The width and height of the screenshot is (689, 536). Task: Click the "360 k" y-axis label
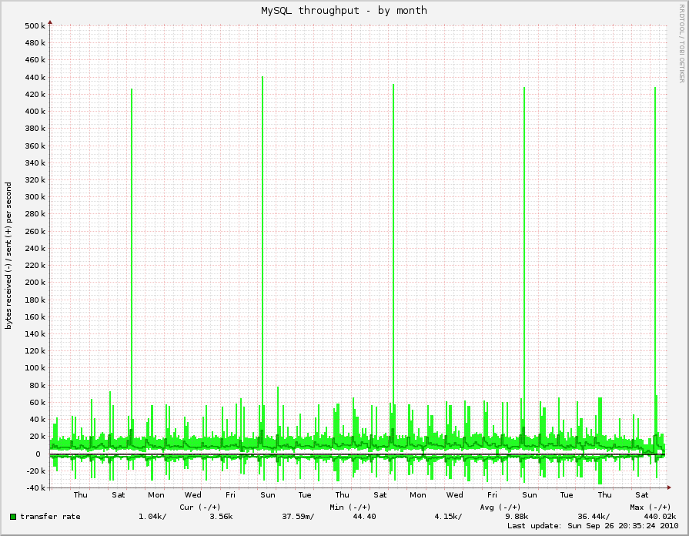35,146
